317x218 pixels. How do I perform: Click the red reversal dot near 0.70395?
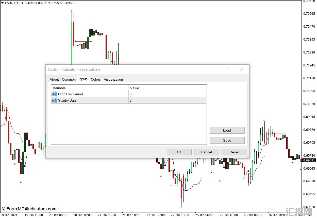76,41
